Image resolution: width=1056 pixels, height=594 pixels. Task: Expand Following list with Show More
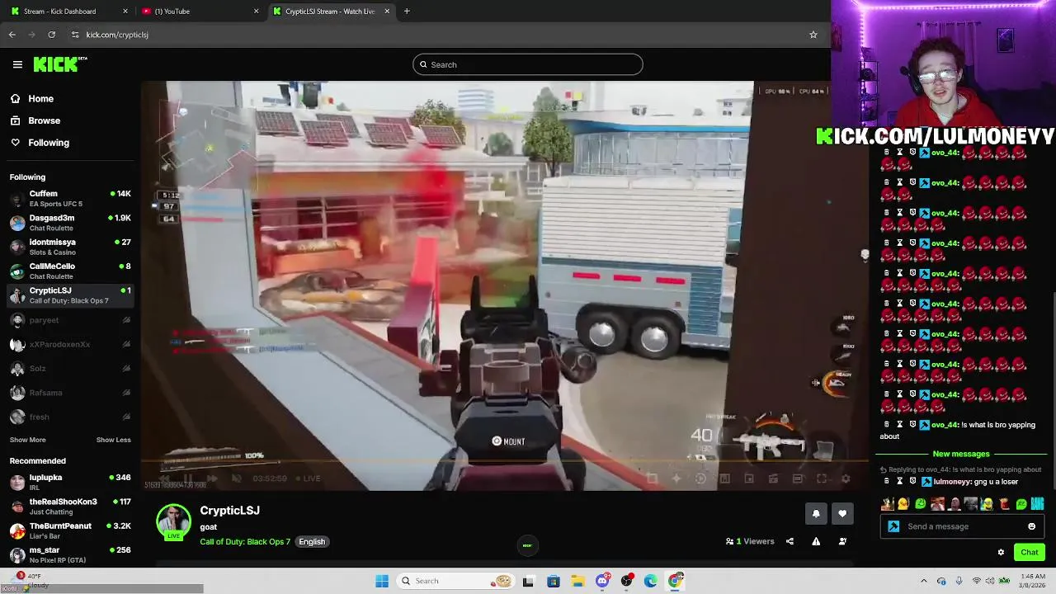27,440
